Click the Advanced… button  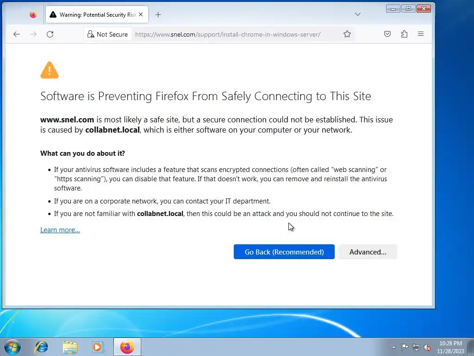click(368, 252)
